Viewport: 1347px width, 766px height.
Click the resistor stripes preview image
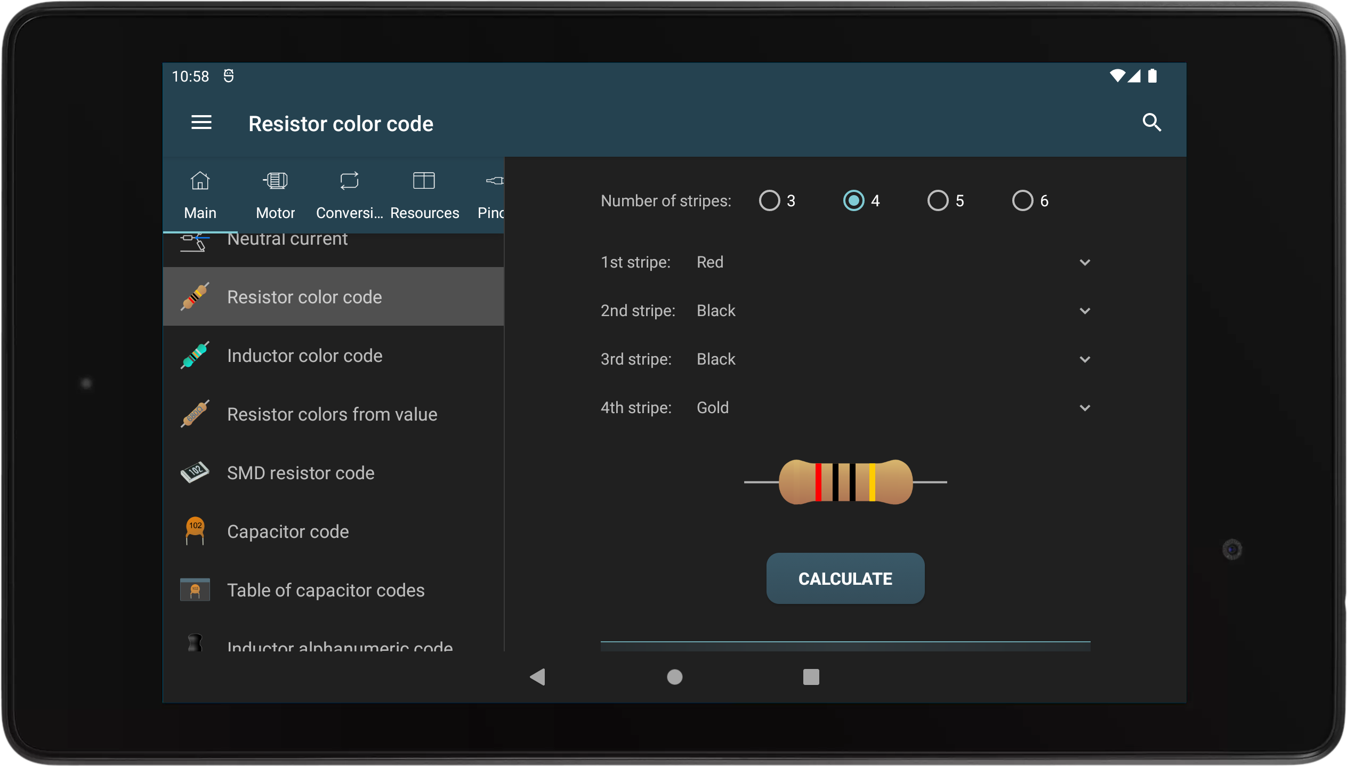coord(845,482)
